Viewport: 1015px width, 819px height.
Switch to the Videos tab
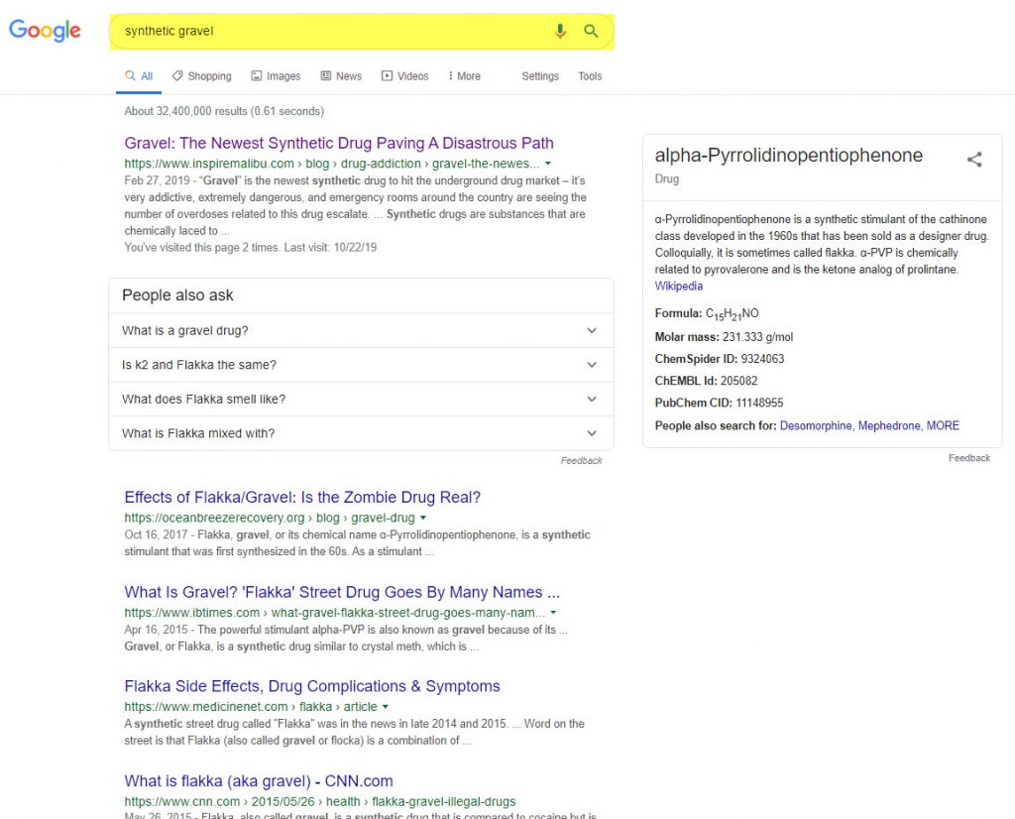point(405,76)
